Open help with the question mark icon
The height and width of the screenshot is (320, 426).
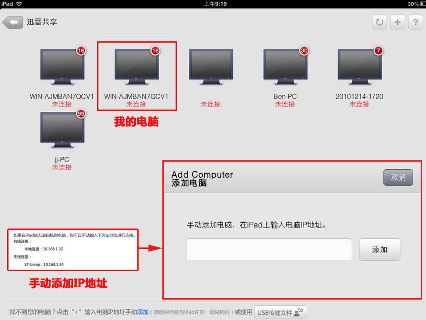(415, 22)
